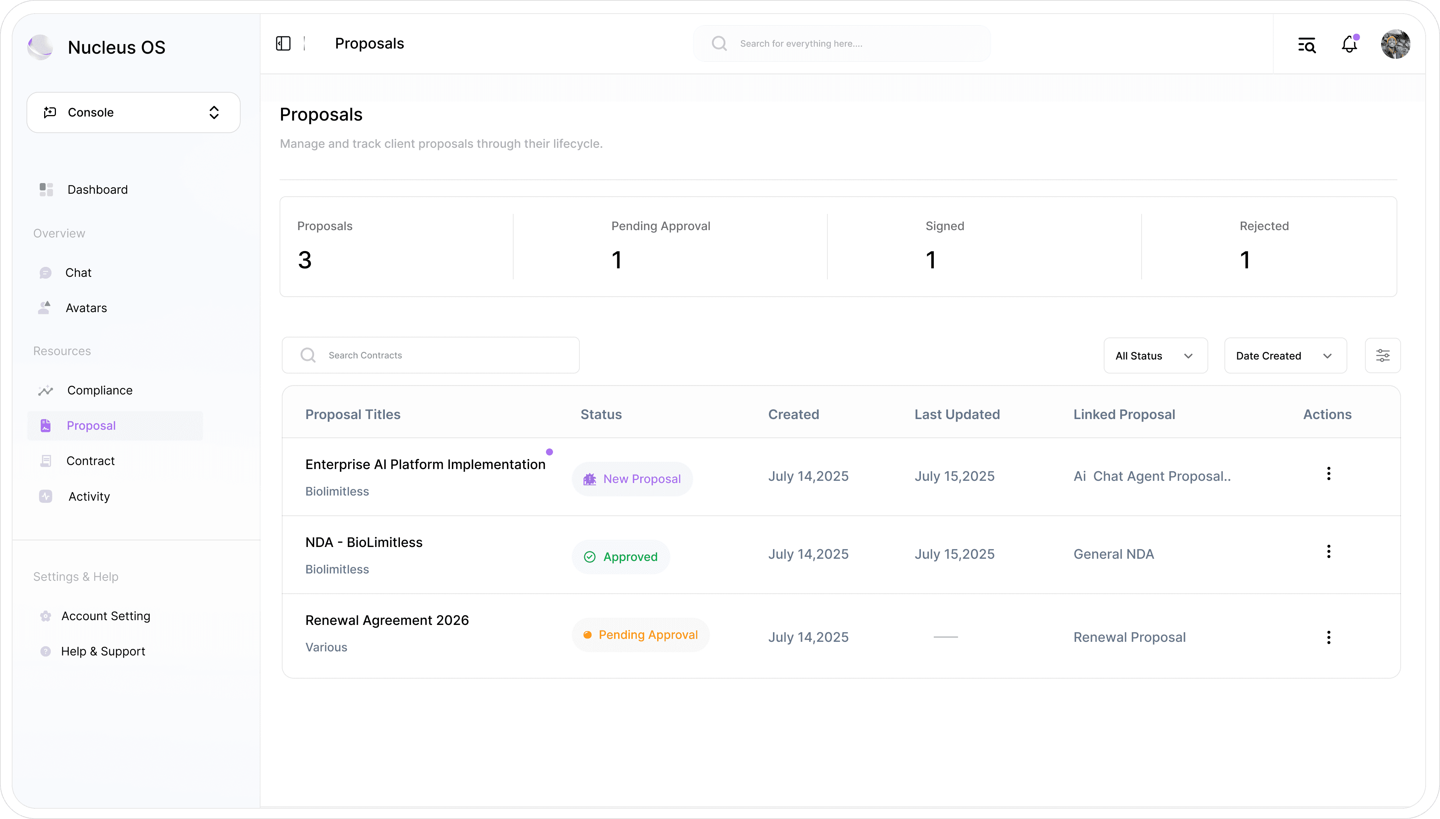The image size is (1440, 819).
Task: Open the Activity section
Action: 89,496
